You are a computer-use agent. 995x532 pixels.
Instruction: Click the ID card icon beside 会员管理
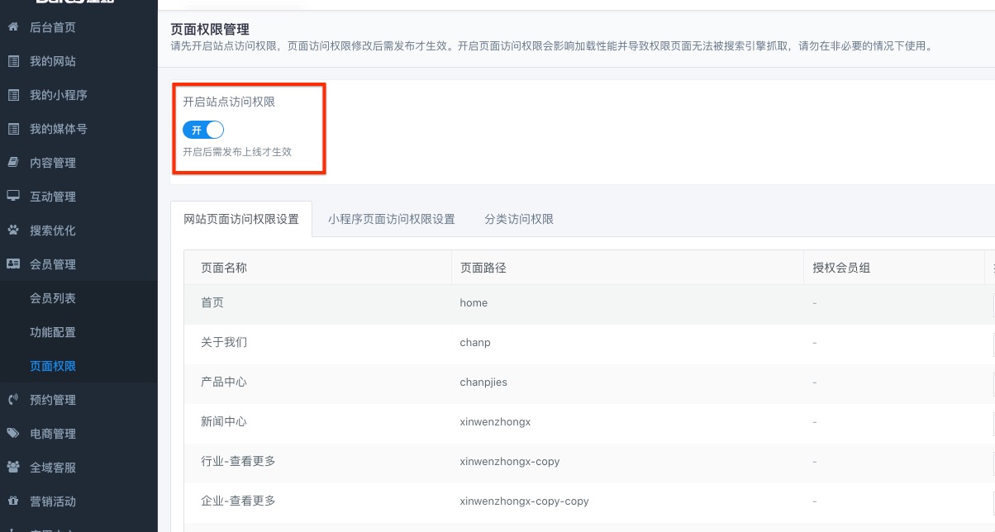[x=13, y=264]
